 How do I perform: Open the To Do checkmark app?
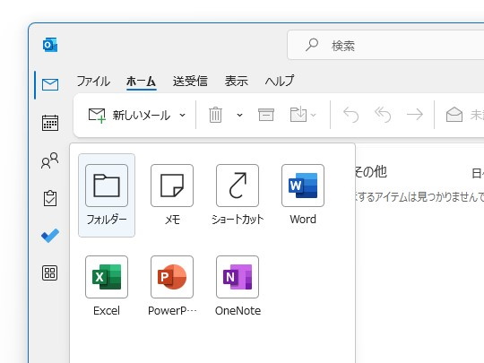(x=50, y=236)
